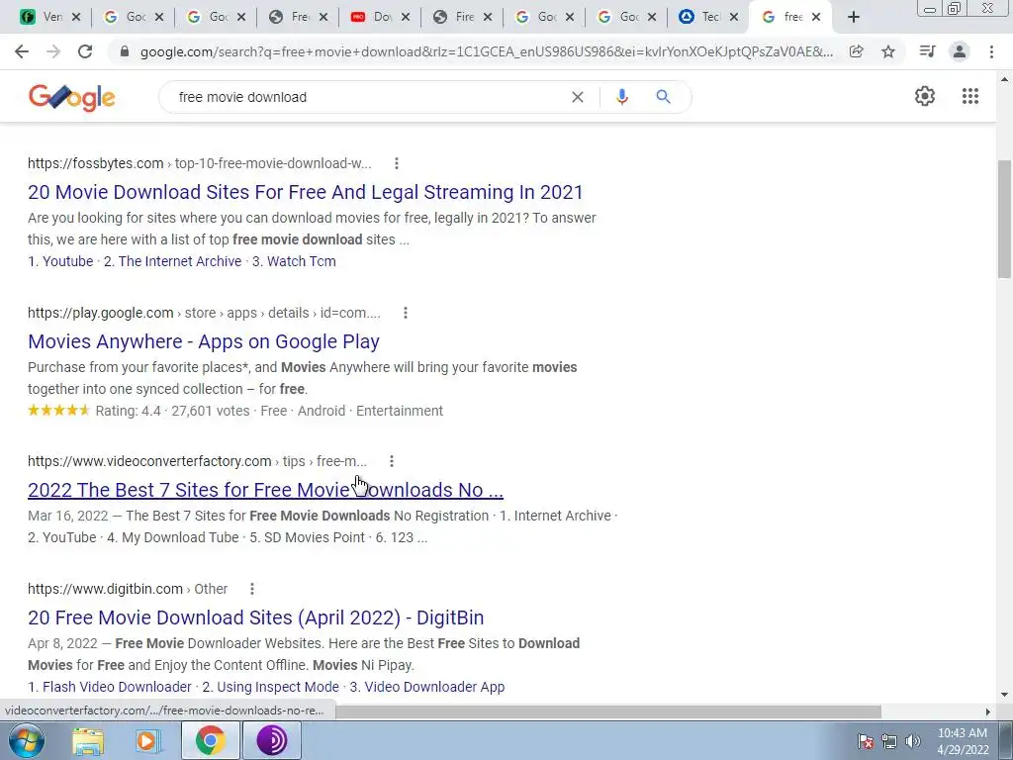This screenshot has width=1013, height=760.
Task: Go to the Google logo home page
Action: point(71,97)
